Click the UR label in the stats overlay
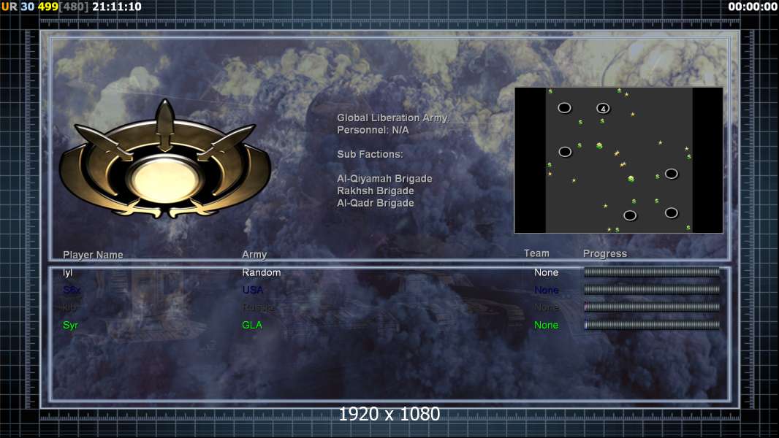 coord(9,7)
